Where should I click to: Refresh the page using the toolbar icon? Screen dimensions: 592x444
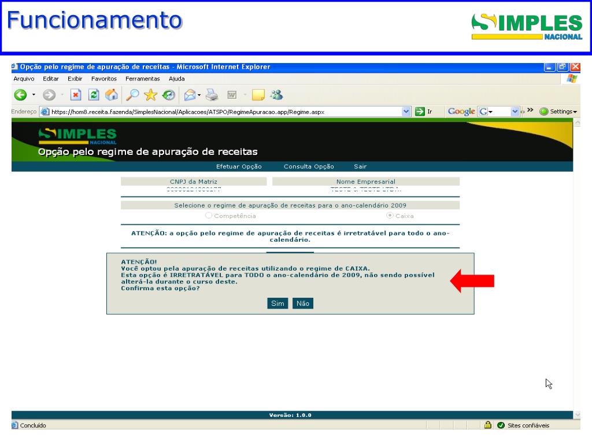coord(94,95)
